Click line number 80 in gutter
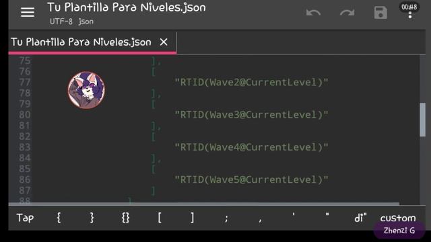Screen dimensions: 431x242 coord(24,114)
